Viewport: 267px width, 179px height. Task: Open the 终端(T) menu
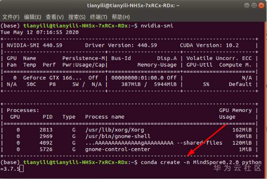[99, 17]
